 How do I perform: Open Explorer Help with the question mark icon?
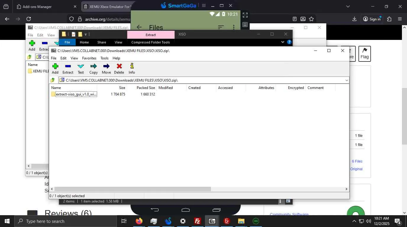point(289,42)
